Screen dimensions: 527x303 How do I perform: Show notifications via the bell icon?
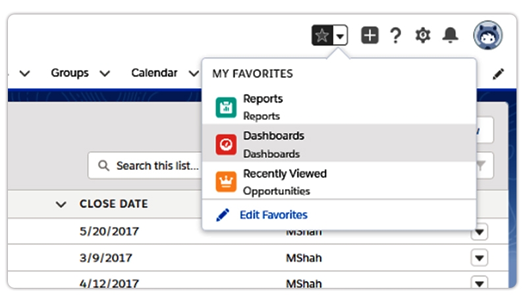click(451, 36)
